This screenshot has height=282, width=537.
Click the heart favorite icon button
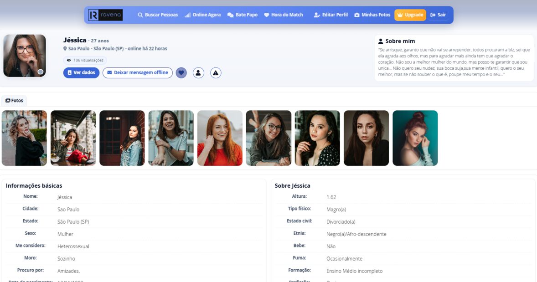pyautogui.click(x=181, y=72)
